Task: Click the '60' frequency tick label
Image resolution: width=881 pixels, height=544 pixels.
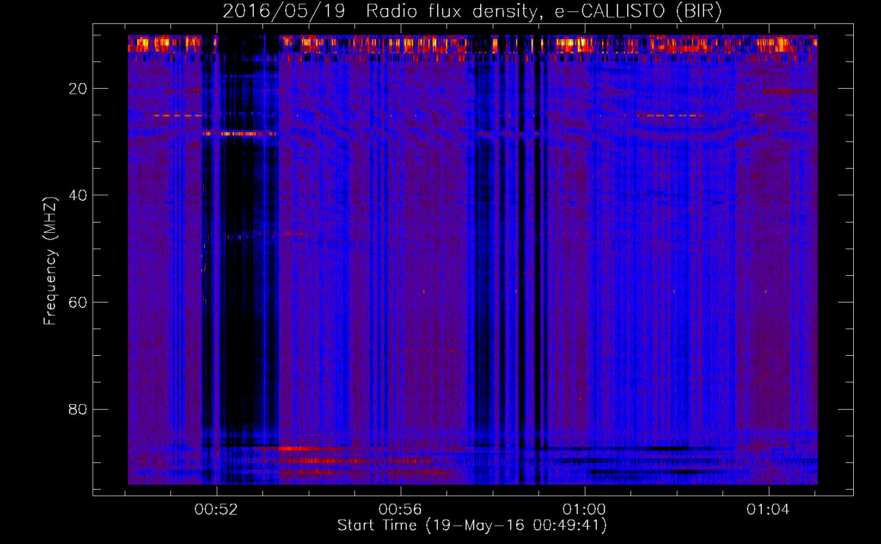Action: [78, 302]
